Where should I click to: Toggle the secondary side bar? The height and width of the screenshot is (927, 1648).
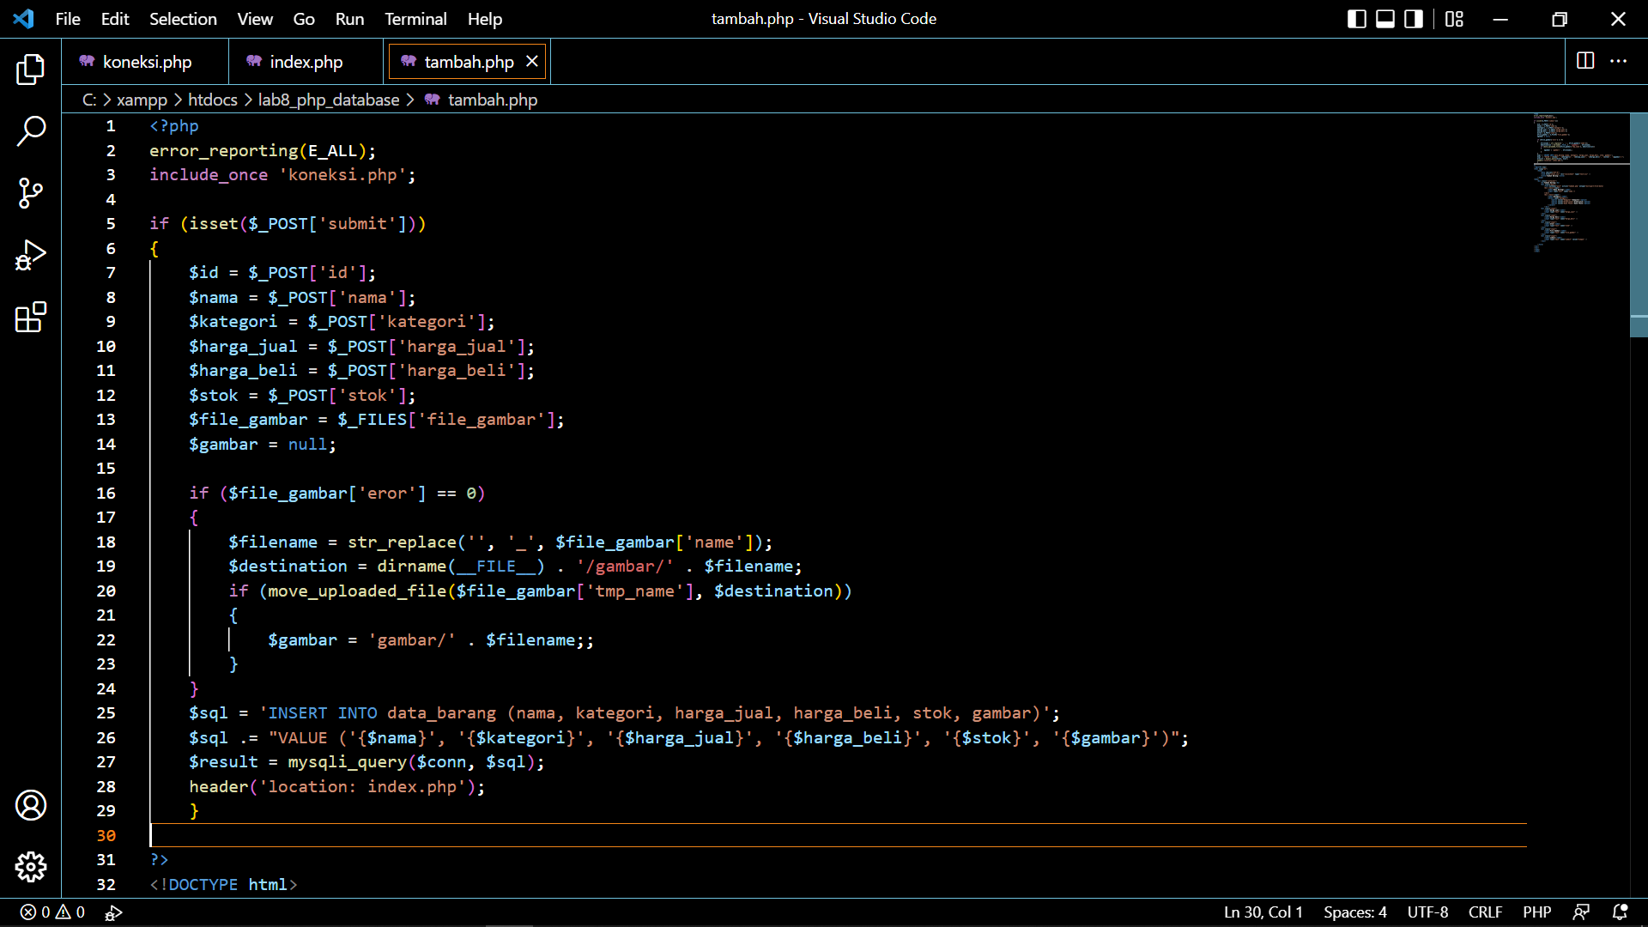coord(1413,18)
